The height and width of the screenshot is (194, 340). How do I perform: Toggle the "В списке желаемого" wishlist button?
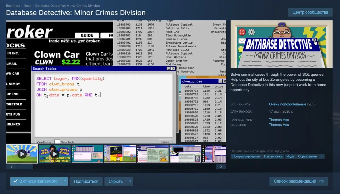click(36, 181)
